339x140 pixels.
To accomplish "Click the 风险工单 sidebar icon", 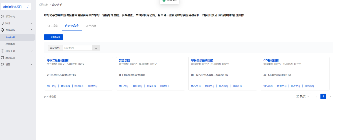I will click(x=3, y=51).
